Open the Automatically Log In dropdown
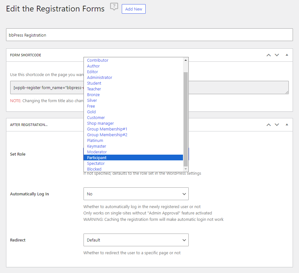The image size is (299, 273). [x=136, y=194]
